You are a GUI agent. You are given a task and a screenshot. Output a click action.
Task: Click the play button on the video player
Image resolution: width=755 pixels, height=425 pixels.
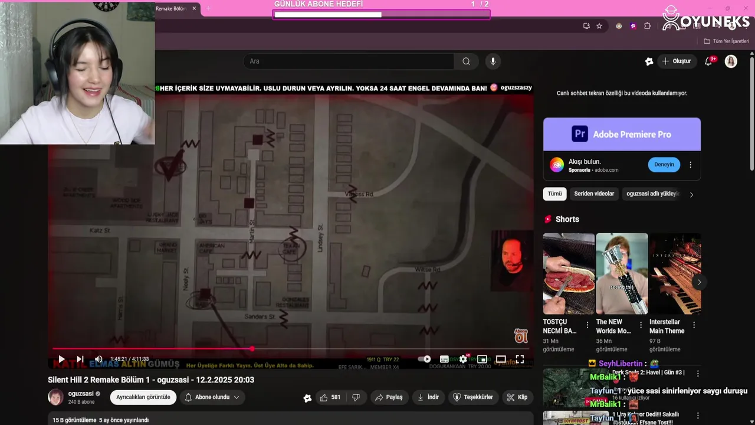click(x=61, y=359)
